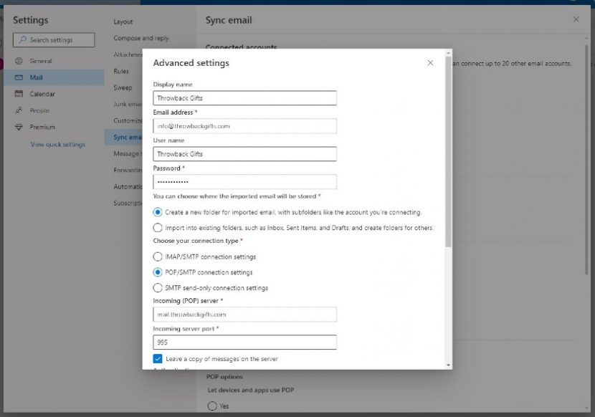Close the Settings panel with X

tap(576, 19)
